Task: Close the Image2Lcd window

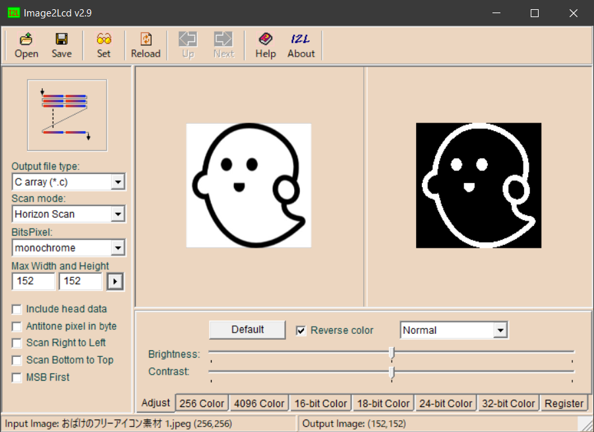Action: click(573, 13)
